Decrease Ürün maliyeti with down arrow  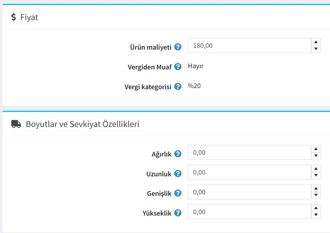(316, 49)
